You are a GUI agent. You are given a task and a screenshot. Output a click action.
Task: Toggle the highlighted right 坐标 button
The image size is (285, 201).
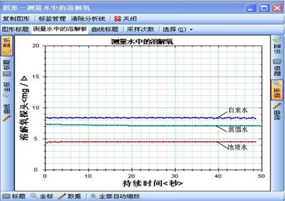click(x=277, y=90)
